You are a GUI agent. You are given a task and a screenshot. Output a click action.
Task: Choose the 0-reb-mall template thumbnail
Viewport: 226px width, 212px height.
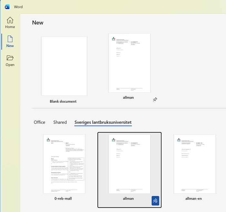64,164
